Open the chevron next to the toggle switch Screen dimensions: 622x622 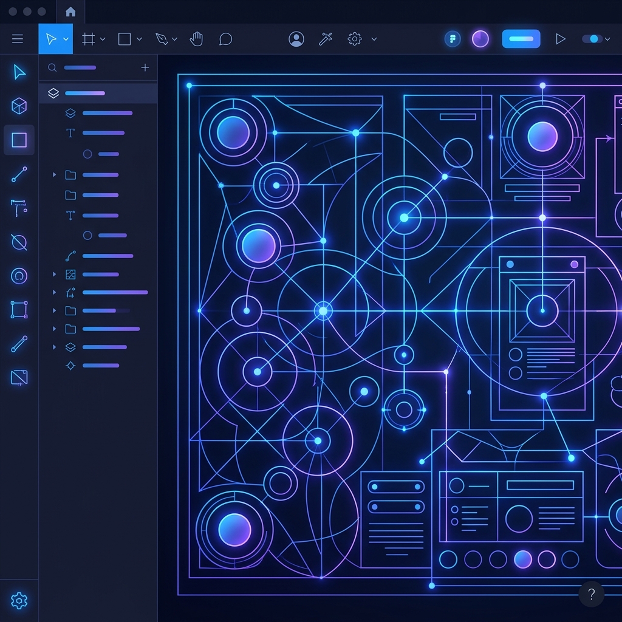(607, 39)
